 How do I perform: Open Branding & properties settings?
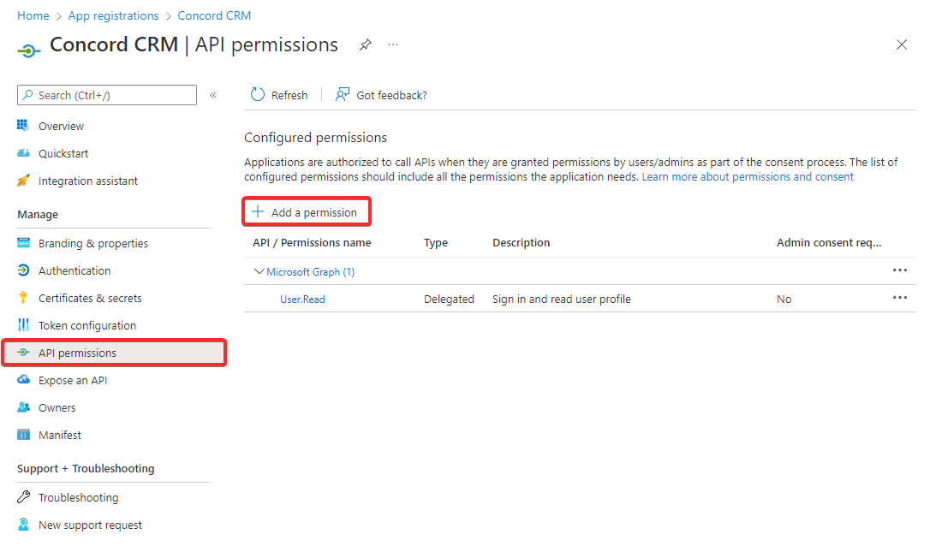(x=92, y=243)
